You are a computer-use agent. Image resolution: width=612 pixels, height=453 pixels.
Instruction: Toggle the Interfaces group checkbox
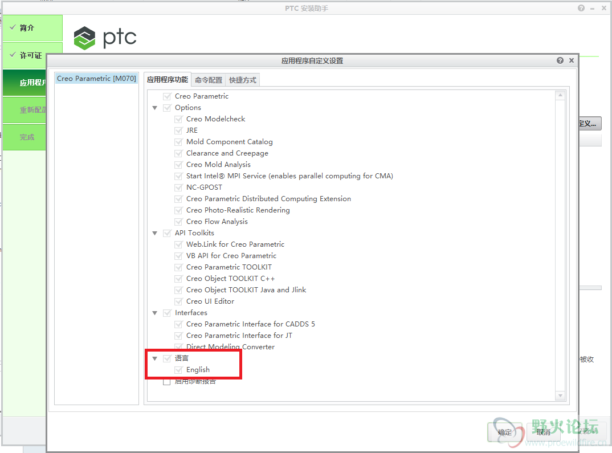167,313
